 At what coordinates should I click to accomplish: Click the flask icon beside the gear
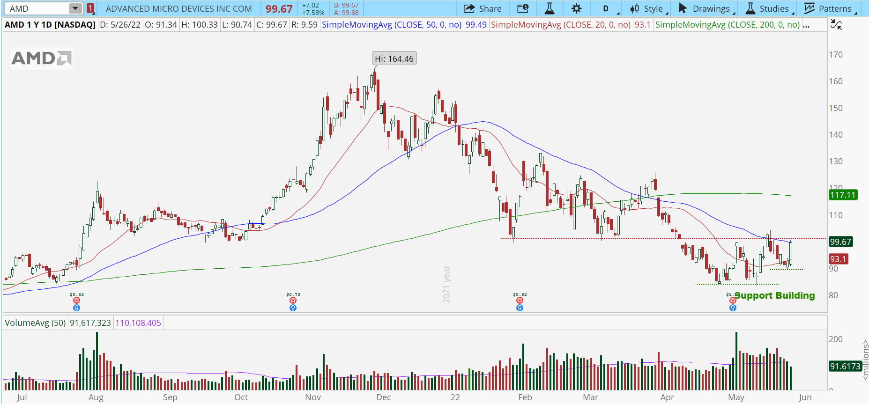[x=550, y=8]
